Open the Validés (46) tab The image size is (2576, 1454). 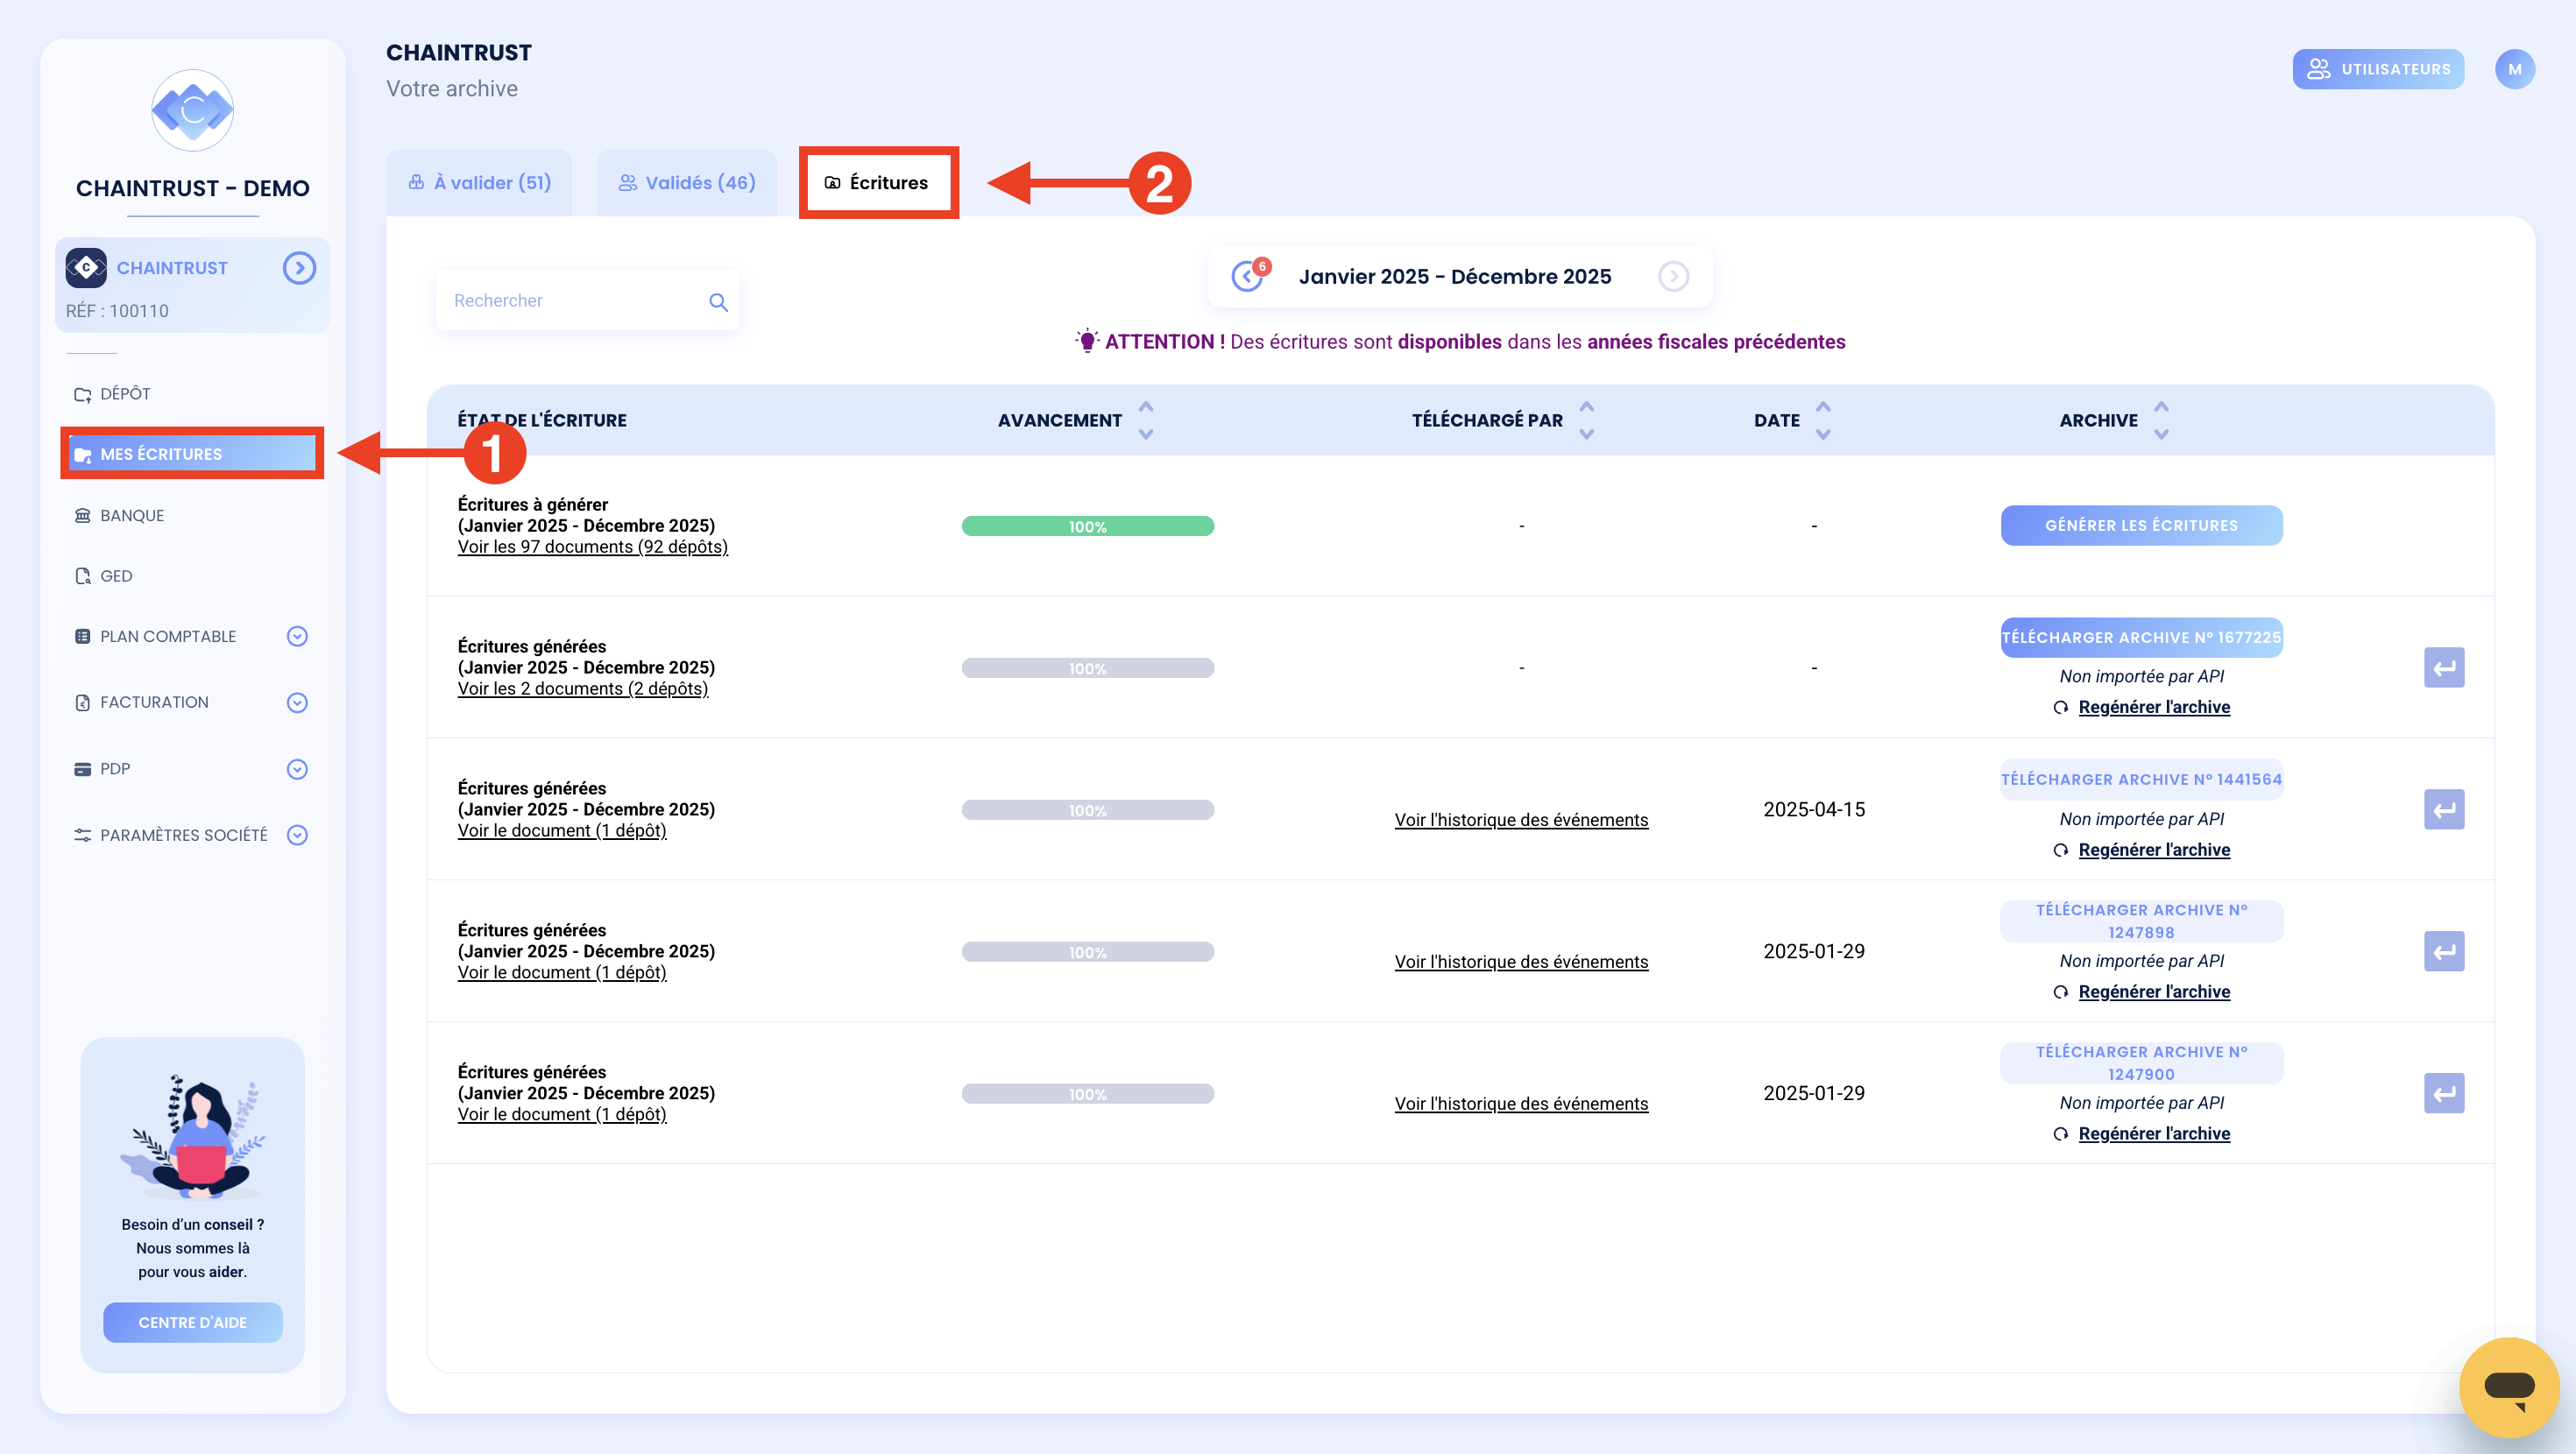(687, 183)
